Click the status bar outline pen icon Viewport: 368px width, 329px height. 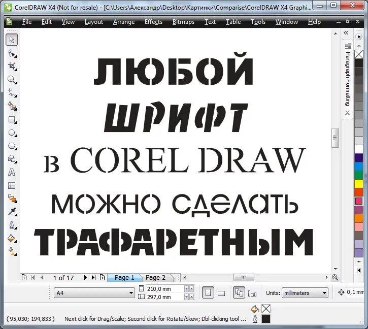(x=255, y=319)
